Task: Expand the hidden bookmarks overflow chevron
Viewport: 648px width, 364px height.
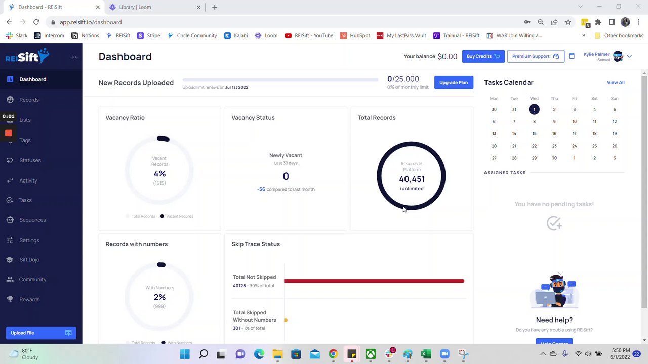Action: point(584,35)
